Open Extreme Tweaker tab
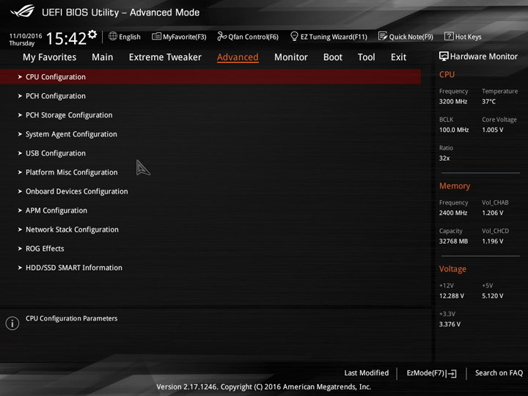Image resolution: width=528 pixels, height=396 pixels. point(165,57)
